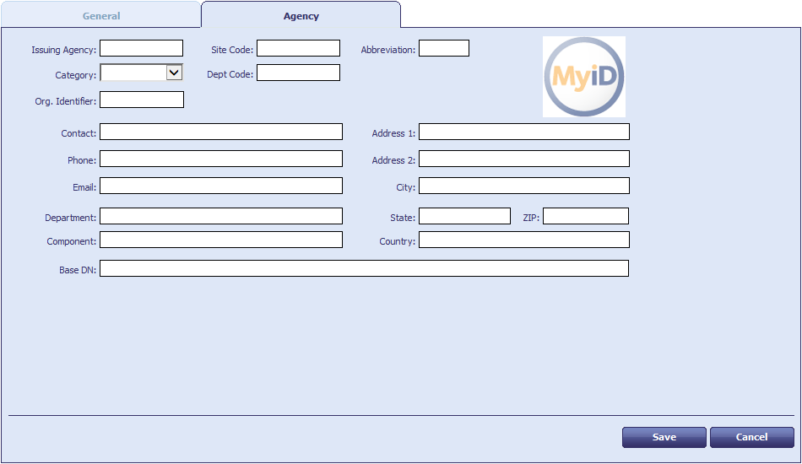Cancel the agency form
The height and width of the screenshot is (464, 802).
tap(752, 438)
